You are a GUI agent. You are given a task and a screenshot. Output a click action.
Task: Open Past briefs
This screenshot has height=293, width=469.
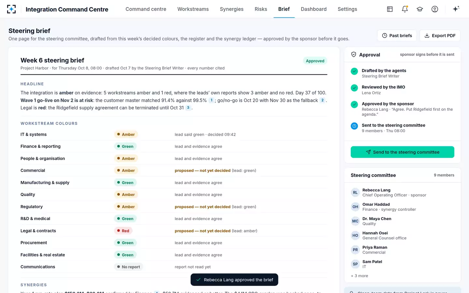[x=397, y=35]
